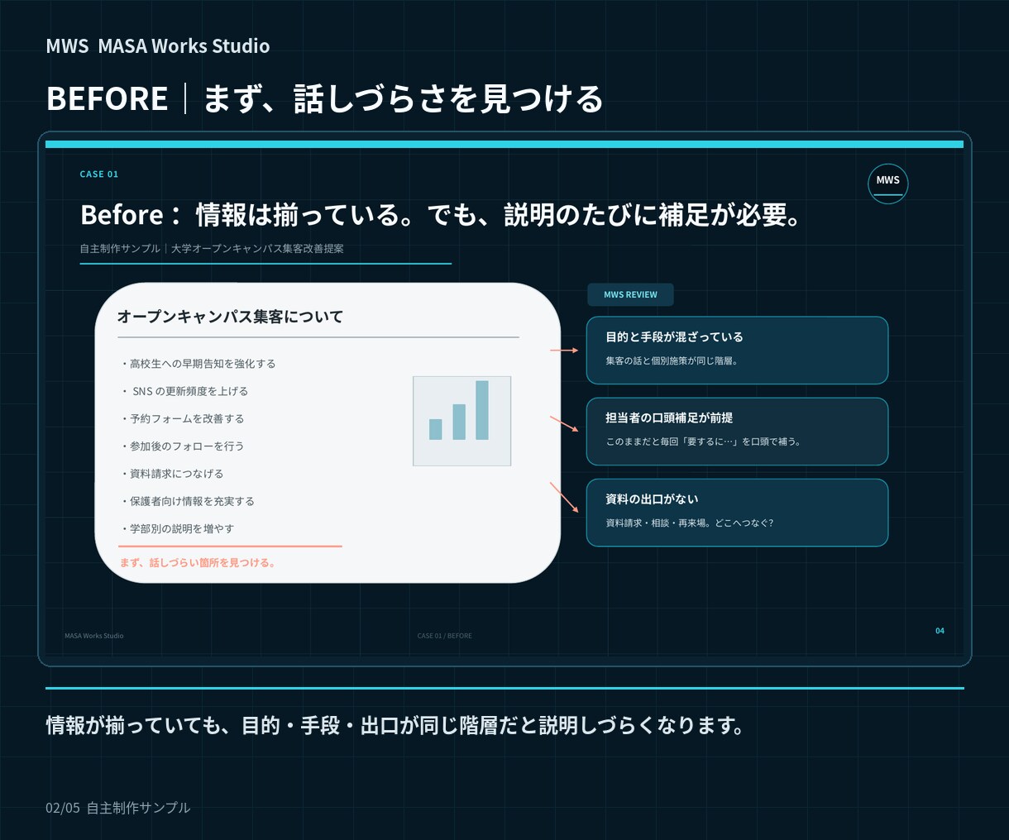Click the round MWS logo badge
This screenshot has height=840, width=1009.
[887, 184]
